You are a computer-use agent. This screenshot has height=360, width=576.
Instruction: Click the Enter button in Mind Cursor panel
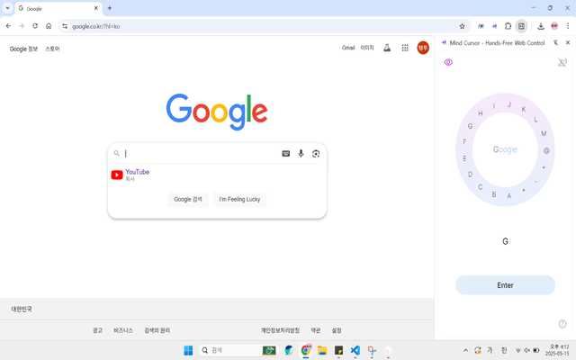click(x=505, y=285)
